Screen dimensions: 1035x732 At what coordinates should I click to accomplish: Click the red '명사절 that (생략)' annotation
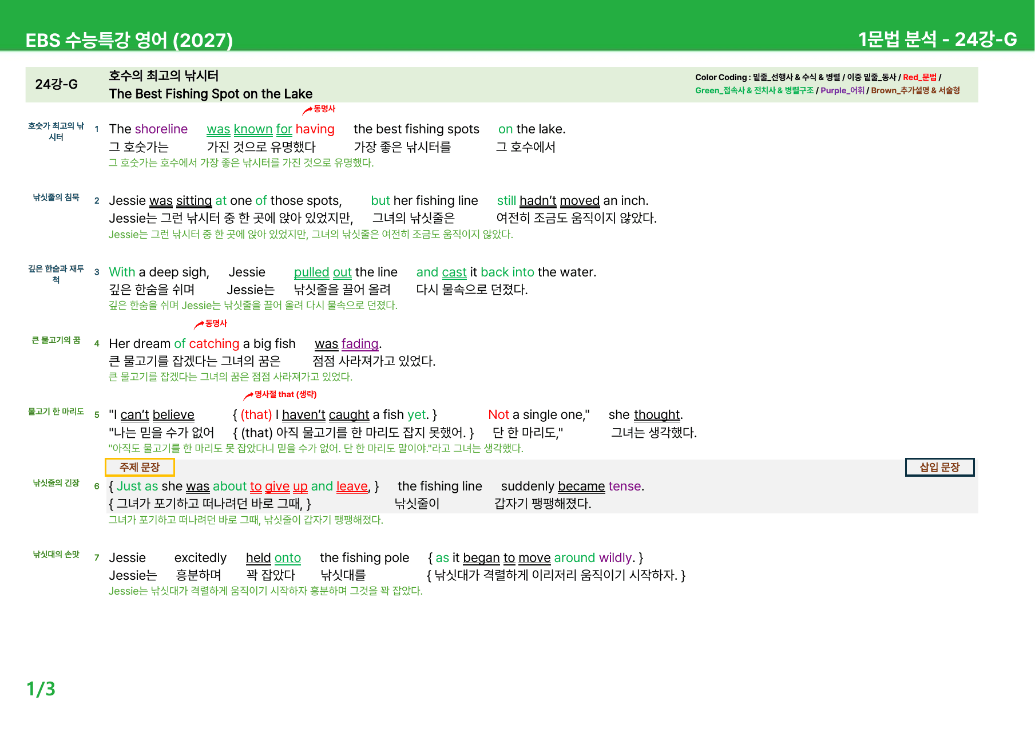(285, 394)
